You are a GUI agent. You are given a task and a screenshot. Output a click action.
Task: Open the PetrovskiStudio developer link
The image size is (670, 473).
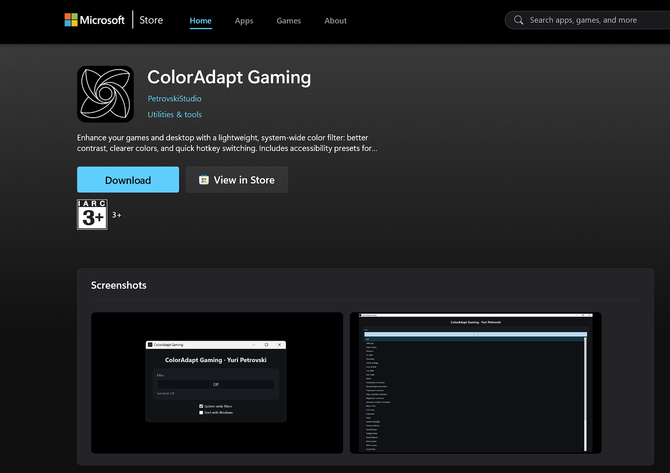[x=174, y=98]
